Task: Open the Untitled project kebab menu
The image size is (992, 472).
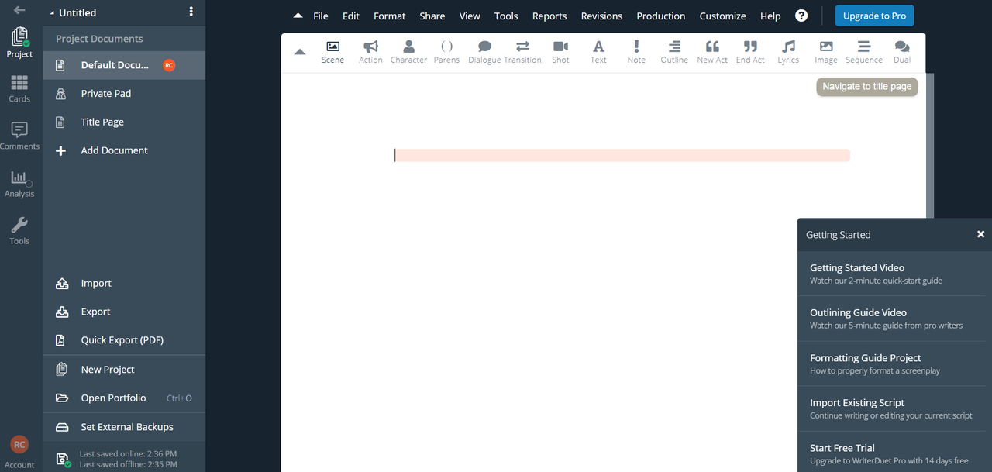Action: (x=191, y=12)
